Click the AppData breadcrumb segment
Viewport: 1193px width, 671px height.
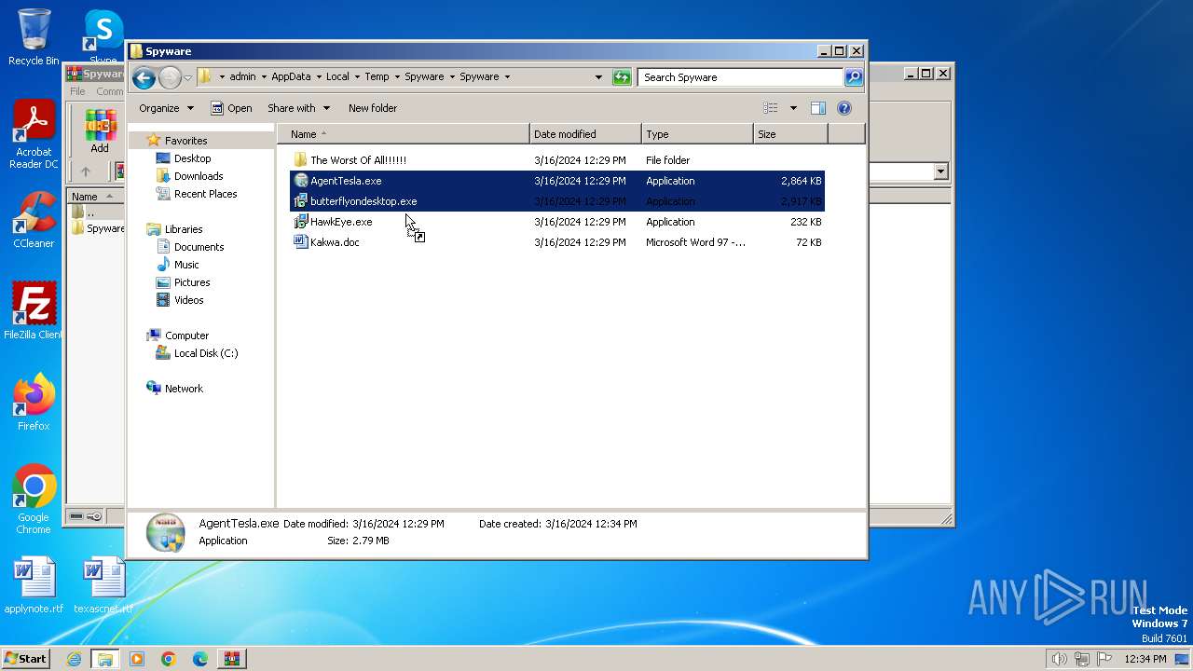(x=291, y=76)
